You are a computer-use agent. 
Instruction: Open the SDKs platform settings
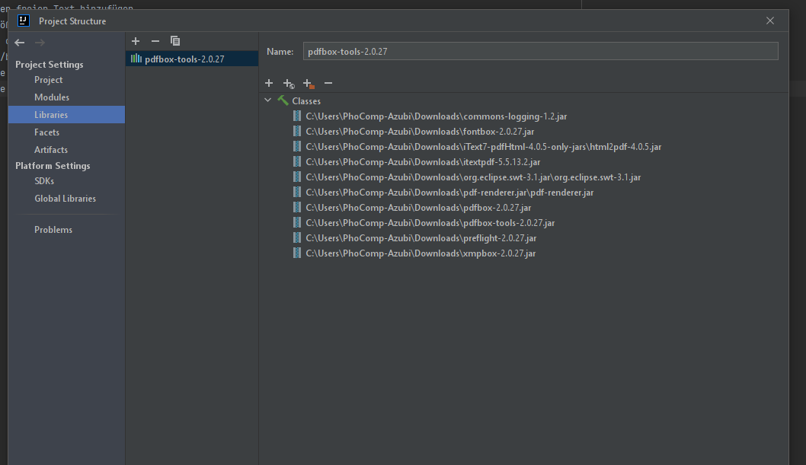[44, 181]
